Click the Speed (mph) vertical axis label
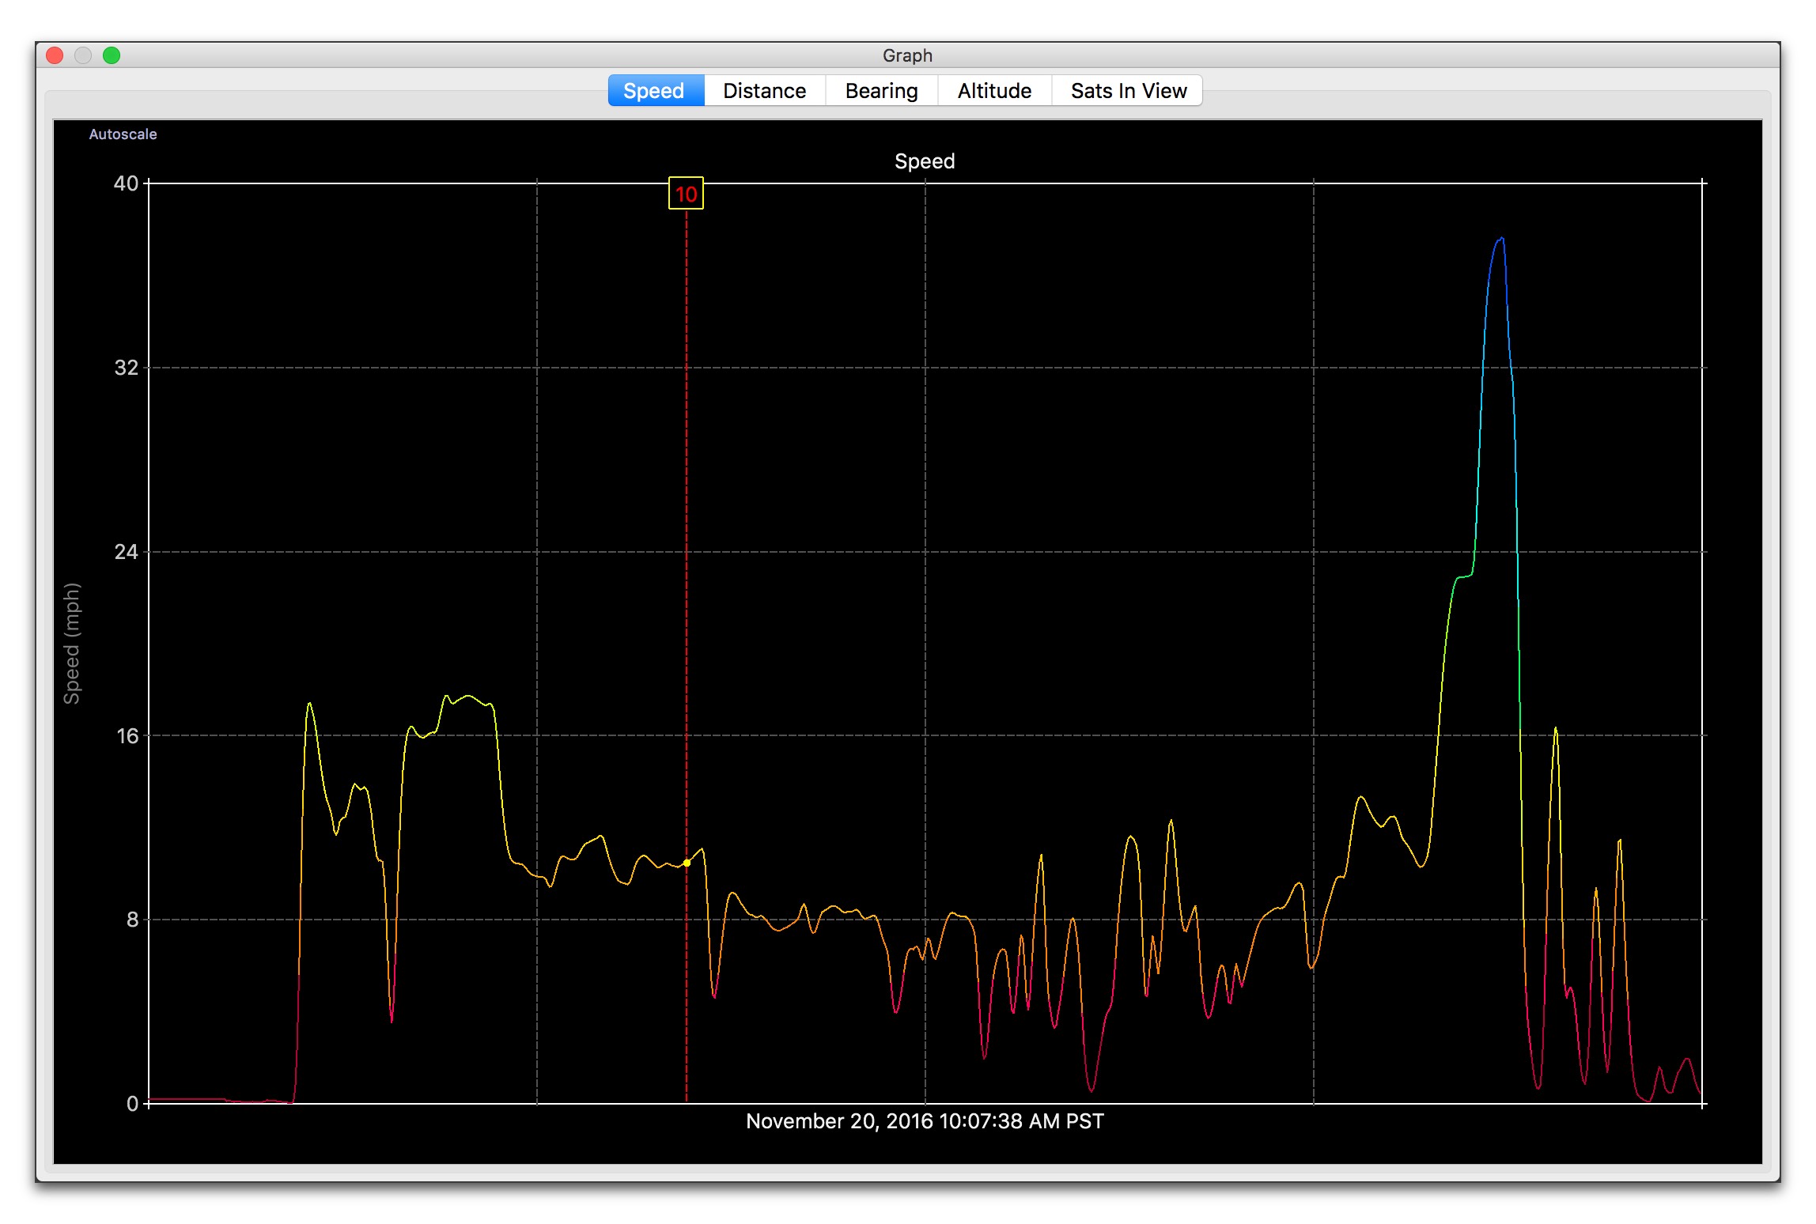1816x1224 pixels. coord(72,643)
